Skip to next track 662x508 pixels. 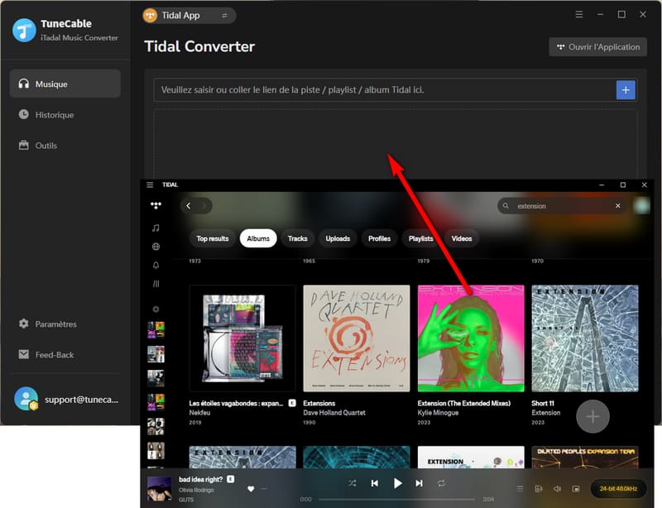pyautogui.click(x=419, y=483)
